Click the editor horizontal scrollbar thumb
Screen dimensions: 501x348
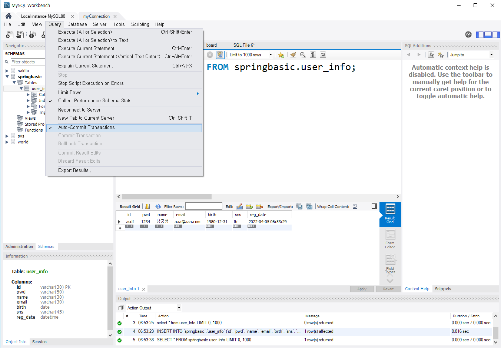click(166, 197)
